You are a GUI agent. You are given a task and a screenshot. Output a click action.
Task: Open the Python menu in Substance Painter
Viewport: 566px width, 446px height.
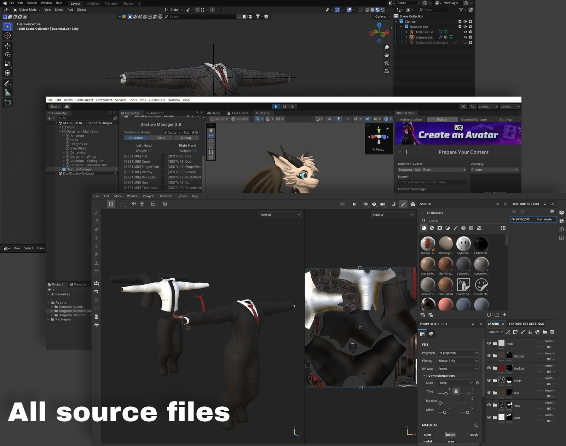pos(182,196)
